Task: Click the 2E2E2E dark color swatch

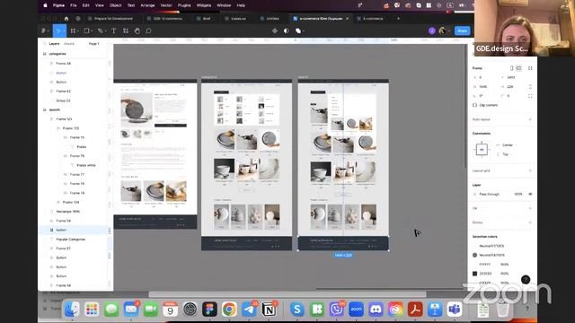Action: click(x=475, y=274)
